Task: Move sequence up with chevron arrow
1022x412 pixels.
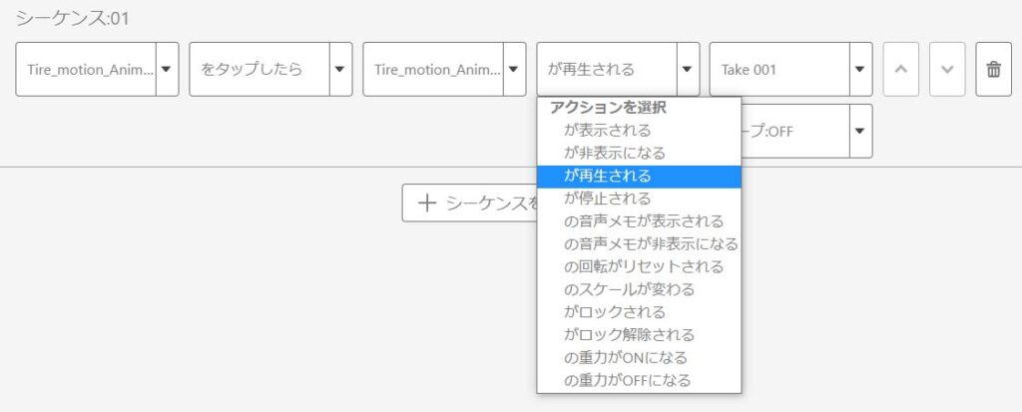Action: (x=901, y=69)
